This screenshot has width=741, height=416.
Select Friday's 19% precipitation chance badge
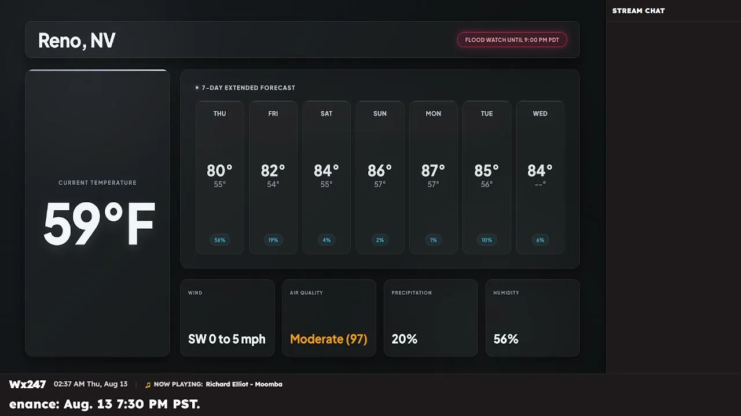(x=273, y=240)
